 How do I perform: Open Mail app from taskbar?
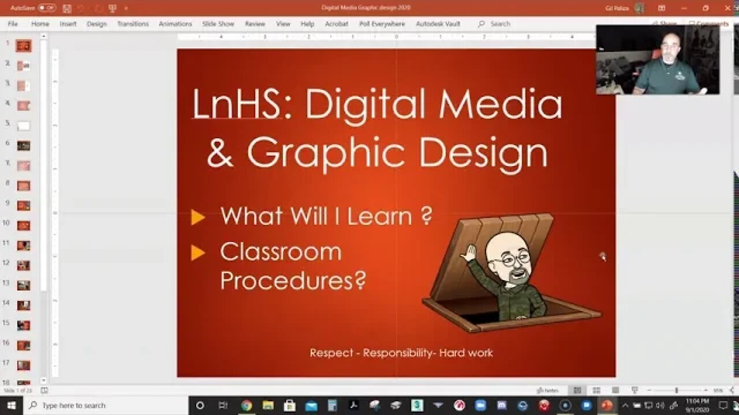(311, 405)
